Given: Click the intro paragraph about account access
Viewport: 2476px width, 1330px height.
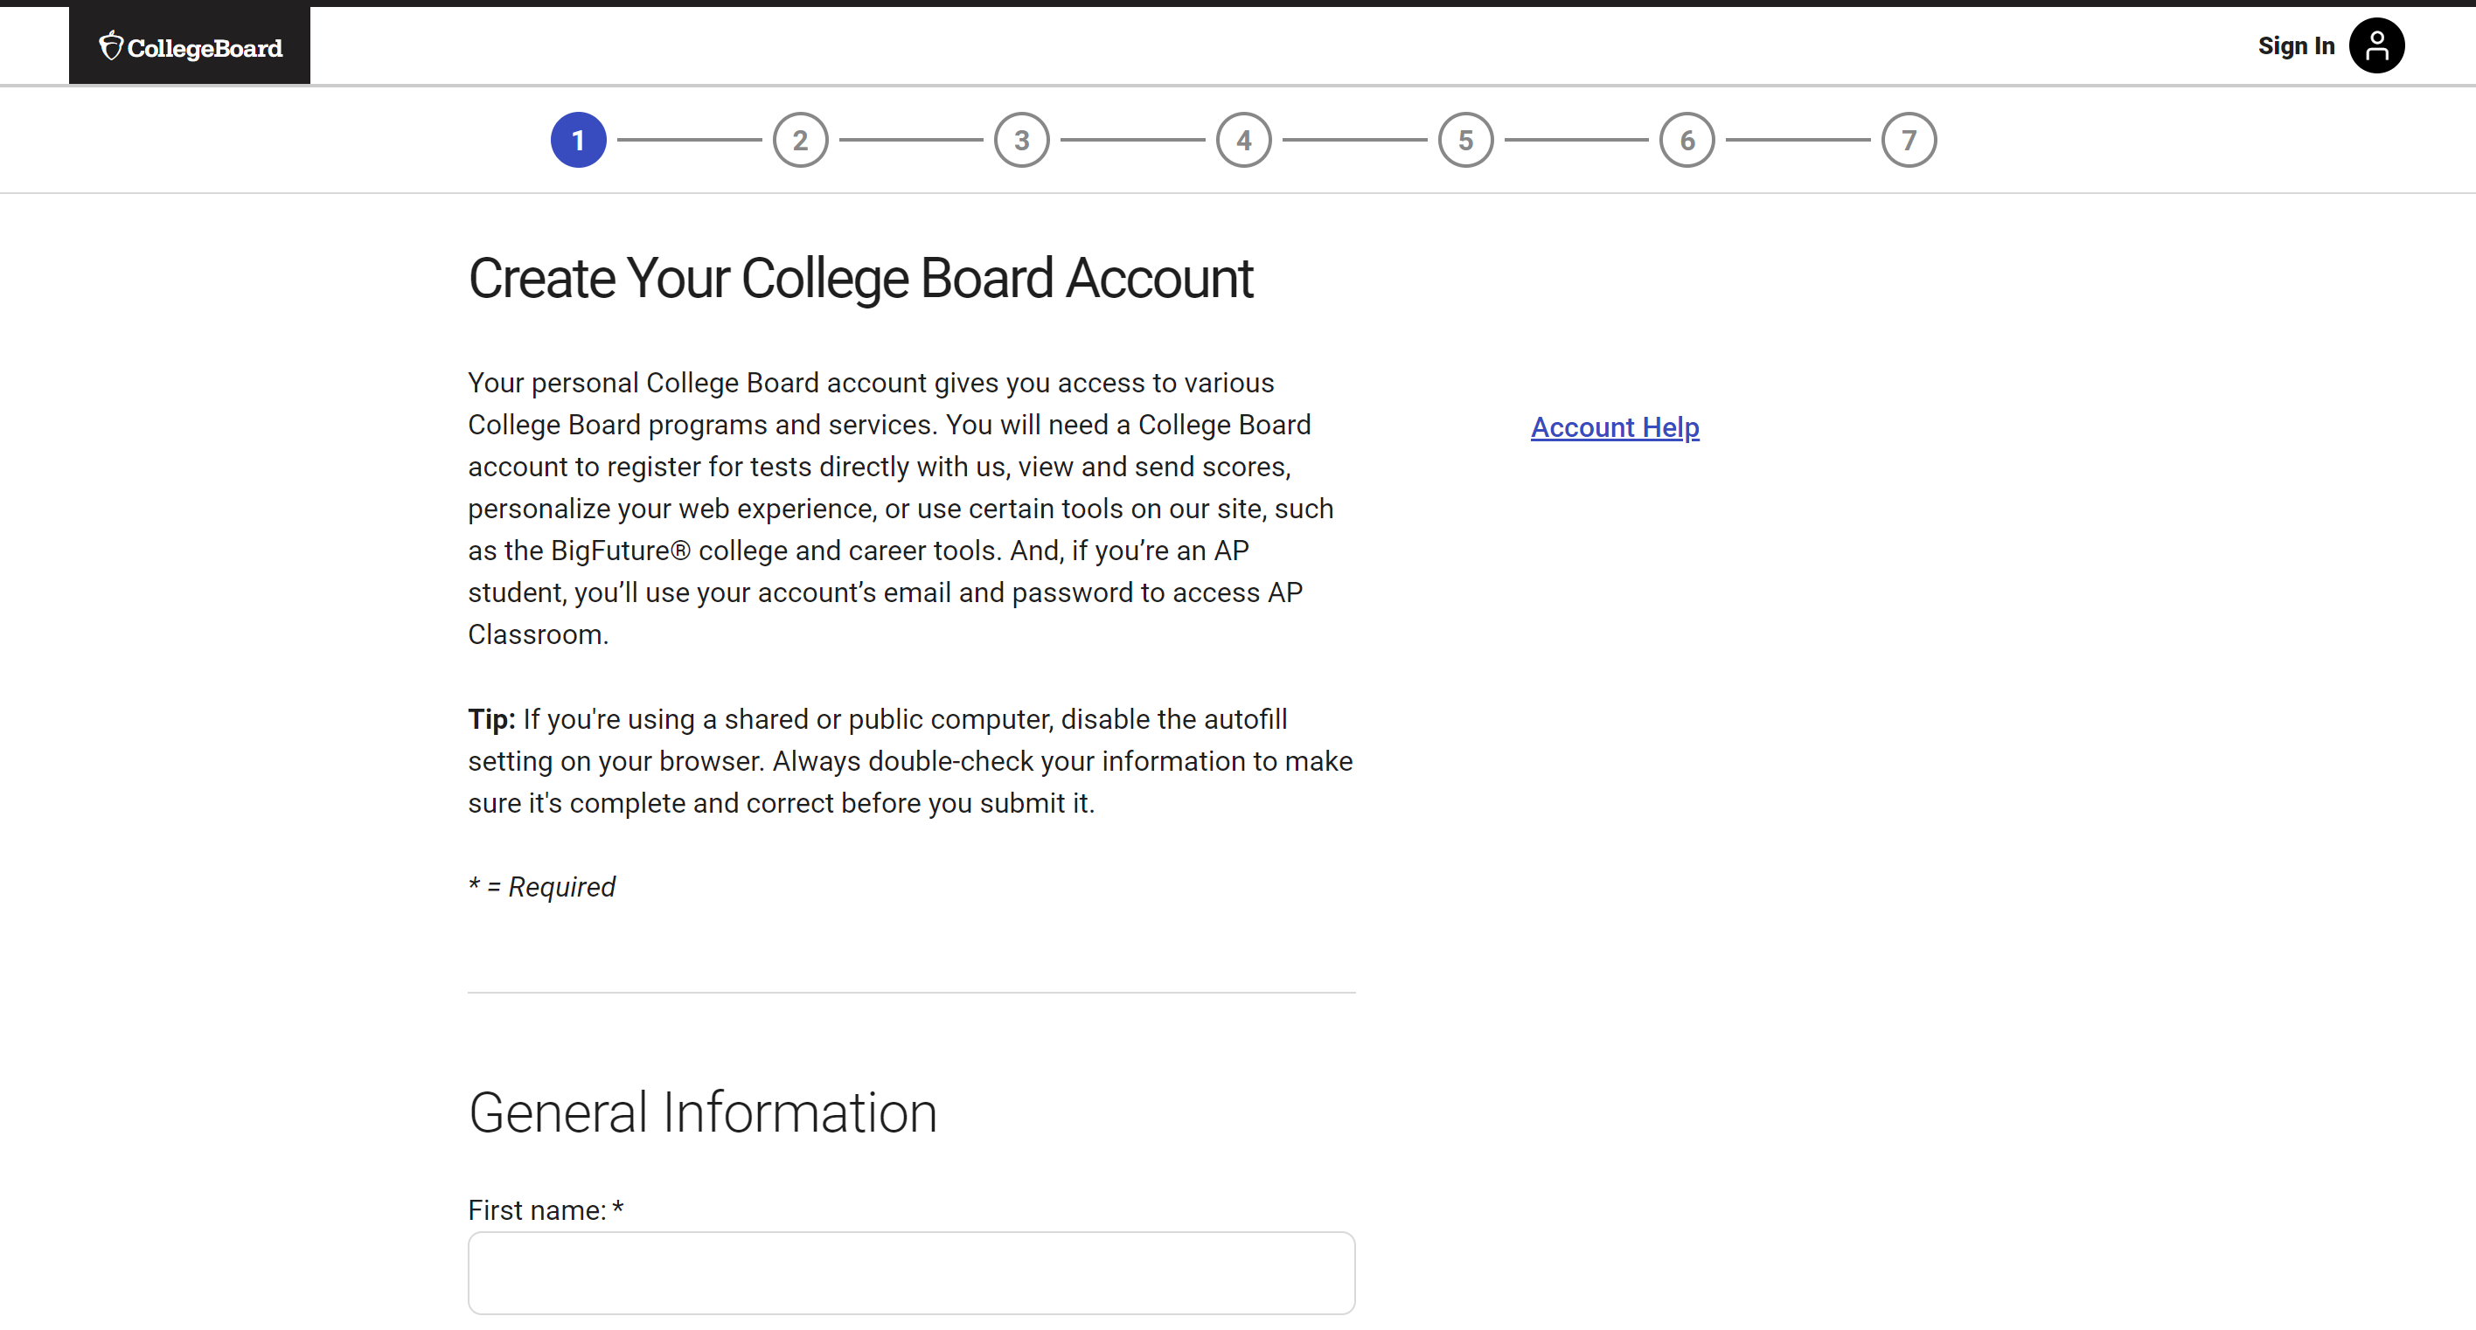Looking at the screenshot, I should [x=901, y=509].
